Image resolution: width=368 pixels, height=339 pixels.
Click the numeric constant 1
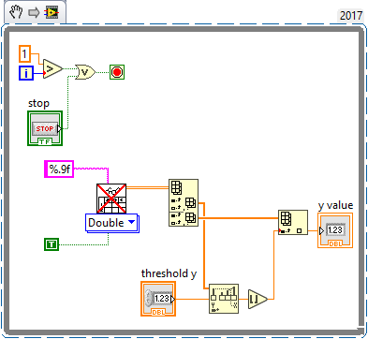[x=24, y=53]
